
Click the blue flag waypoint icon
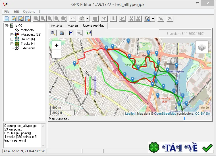[71, 33]
